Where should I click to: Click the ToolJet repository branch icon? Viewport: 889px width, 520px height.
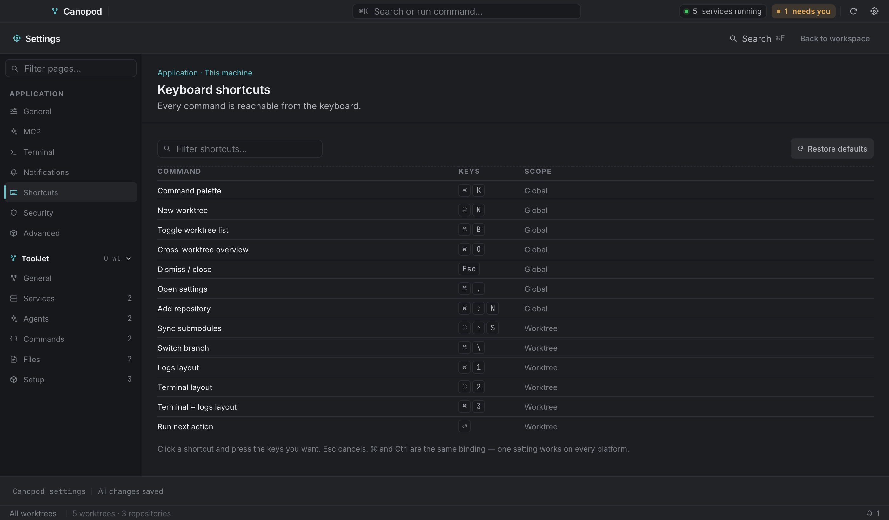point(13,258)
